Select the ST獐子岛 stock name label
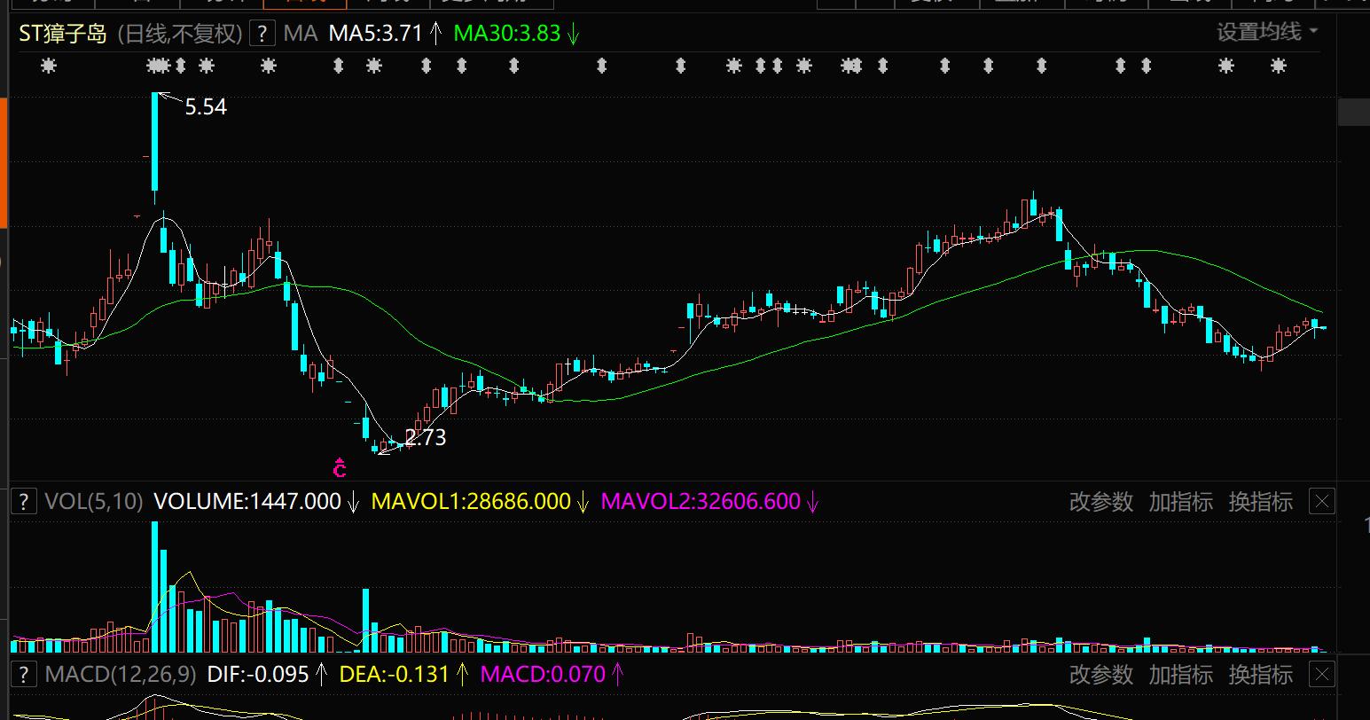The image size is (1370, 720). (x=63, y=34)
